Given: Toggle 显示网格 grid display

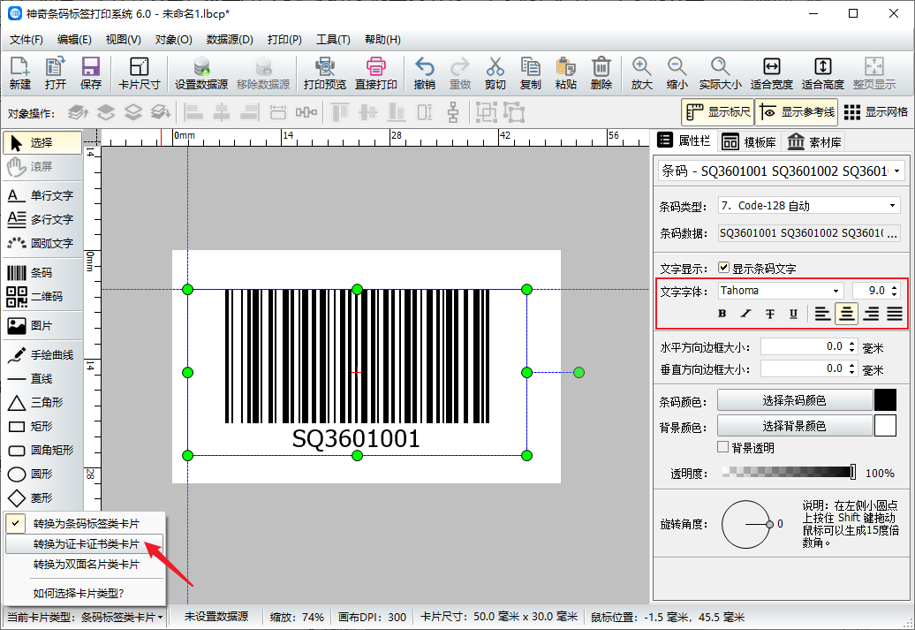Looking at the screenshot, I should 876,112.
